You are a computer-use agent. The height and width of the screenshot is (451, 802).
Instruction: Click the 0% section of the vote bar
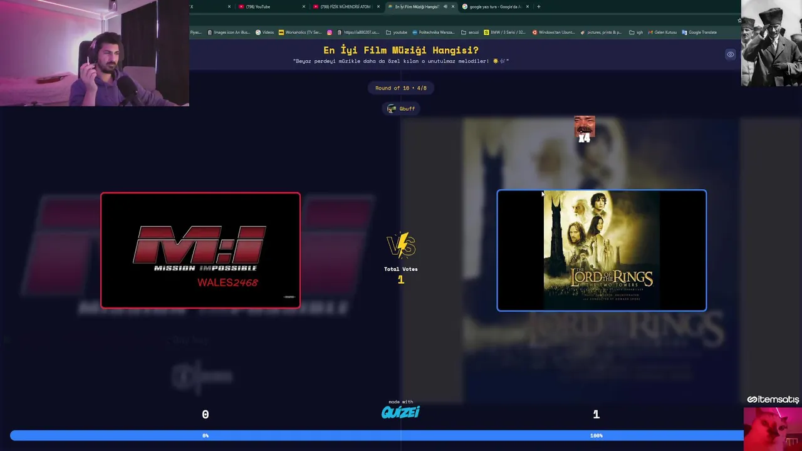click(205, 435)
